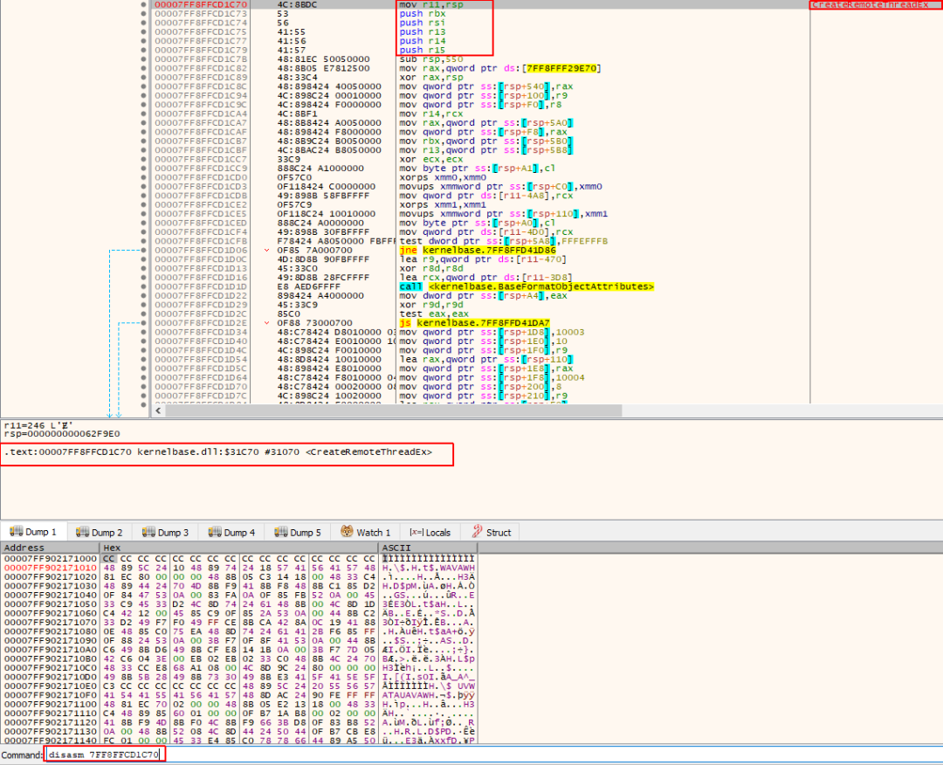Toggle breakpoint dot beside address 00007FF8FFCD1D06

(145, 250)
